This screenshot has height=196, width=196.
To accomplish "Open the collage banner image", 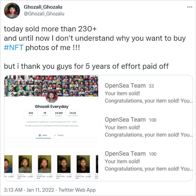I will 51,86.
